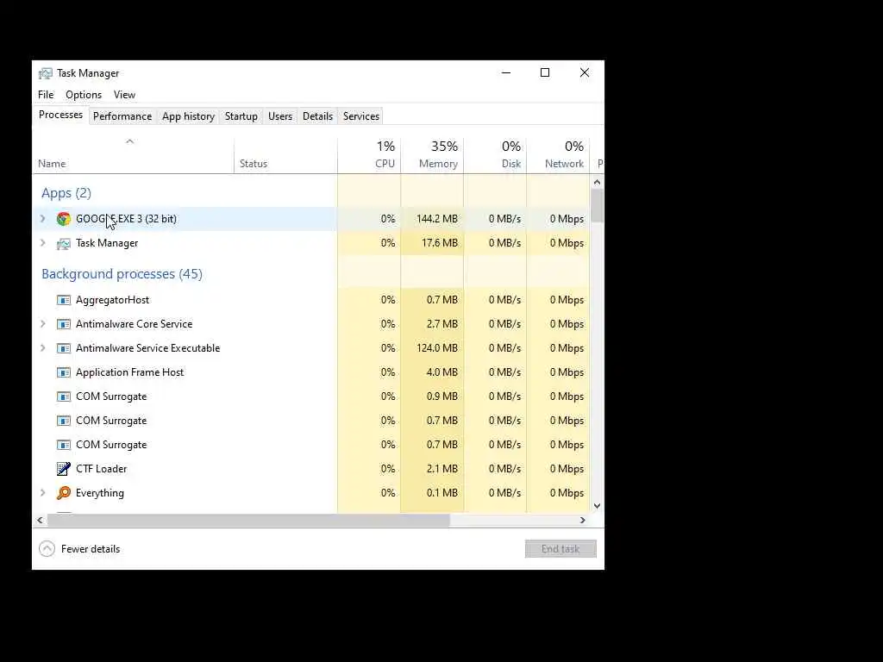
Task: Expand the Everything process row
Action: tap(43, 493)
